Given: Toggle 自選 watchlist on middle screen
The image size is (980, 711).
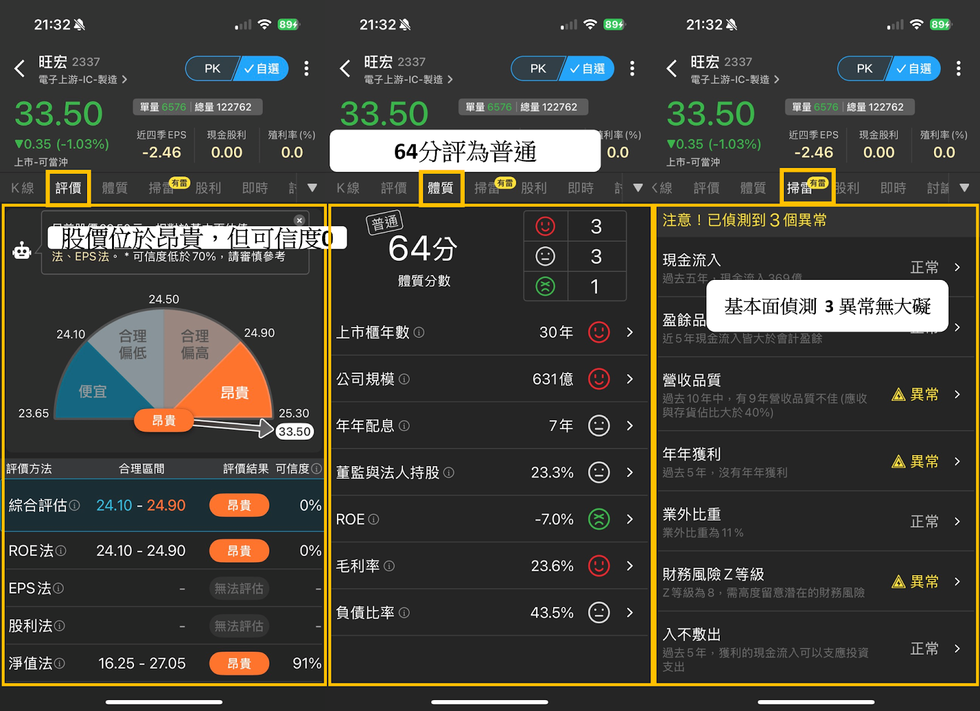Looking at the screenshot, I should (587, 69).
